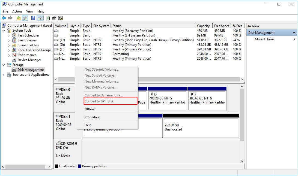Click the blue Help question mark icon

click(x=33, y=18)
